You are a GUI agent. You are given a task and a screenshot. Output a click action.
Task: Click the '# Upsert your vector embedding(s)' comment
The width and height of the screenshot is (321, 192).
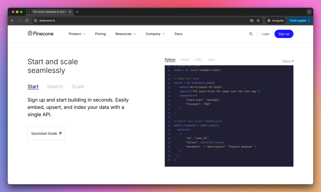[x=198, y=121]
